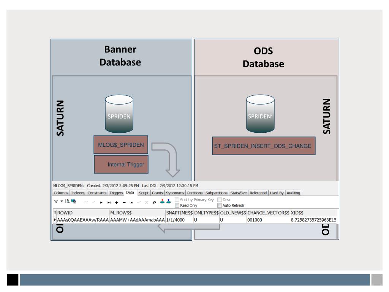This screenshot has width=389, height=292.
Task: Click the MLOG$_SPRIDEN box in diagram
Action: [x=121, y=145]
